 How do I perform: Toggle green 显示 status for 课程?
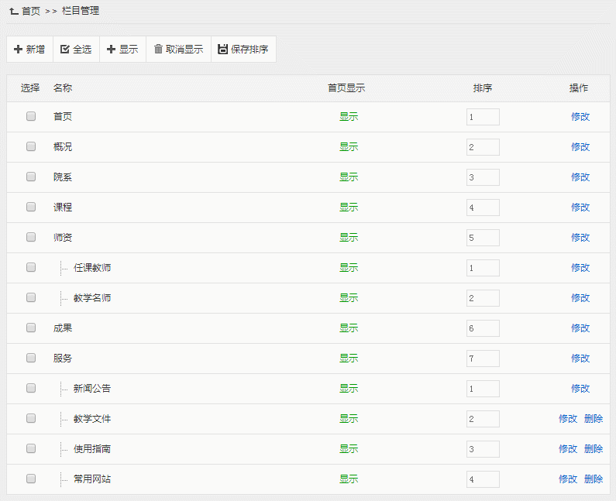[349, 208]
